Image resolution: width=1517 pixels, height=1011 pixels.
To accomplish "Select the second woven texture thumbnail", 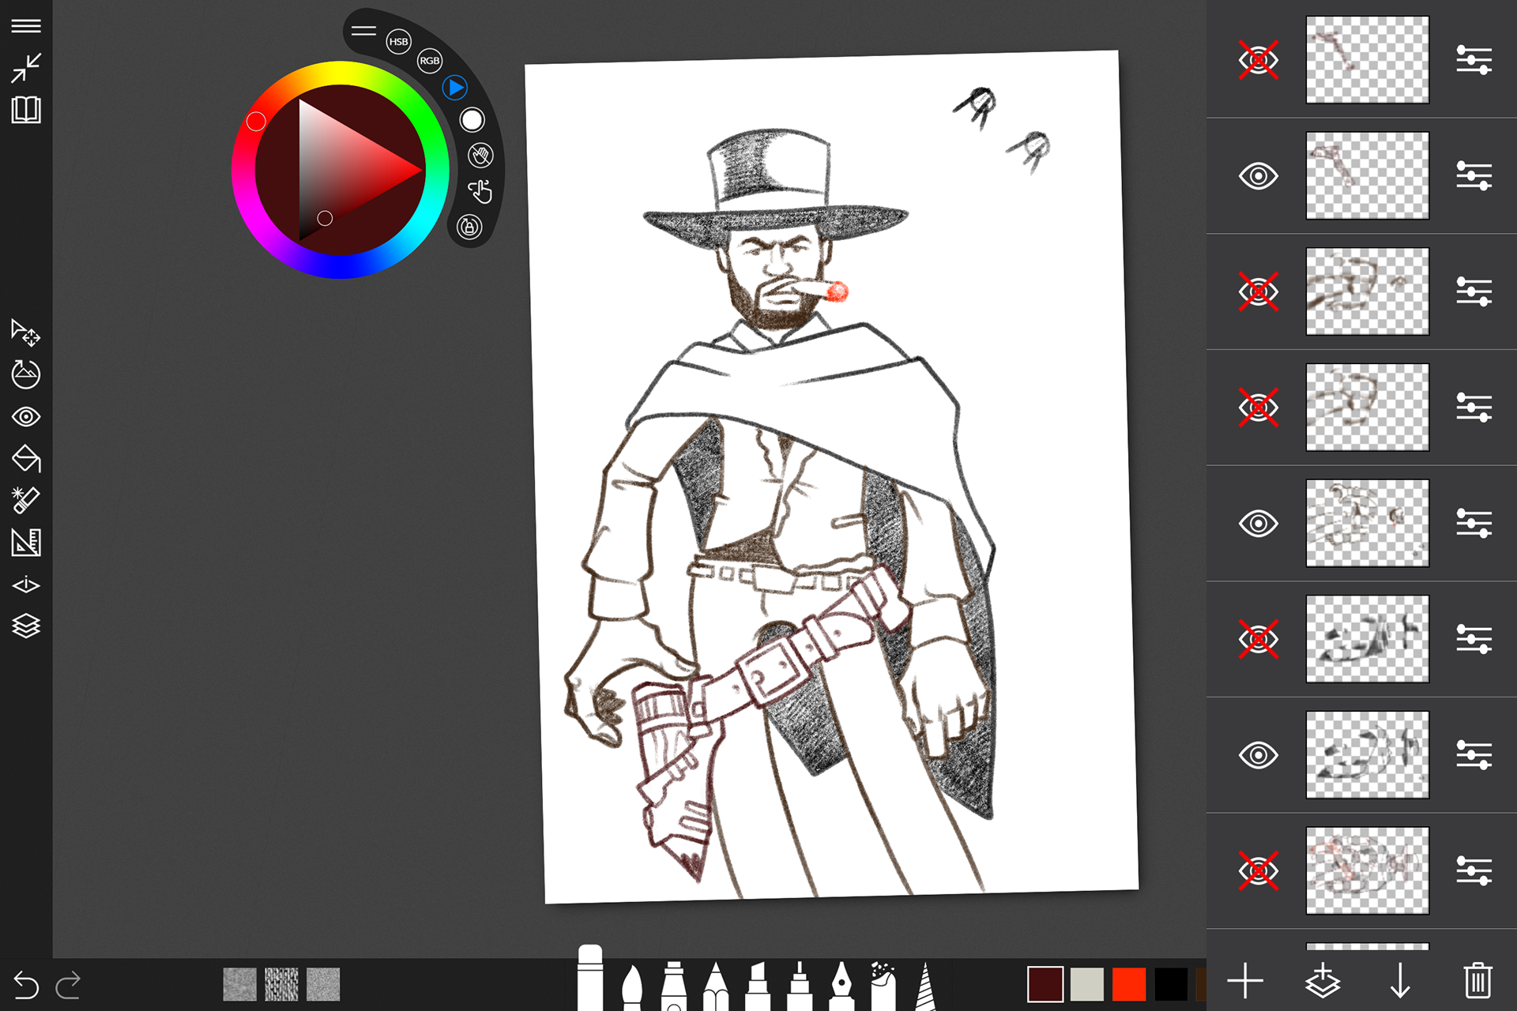I will pyautogui.click(x=281, y=984).
